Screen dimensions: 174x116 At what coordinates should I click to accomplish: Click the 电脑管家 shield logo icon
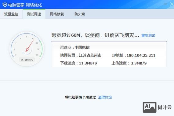pos(5,5)
